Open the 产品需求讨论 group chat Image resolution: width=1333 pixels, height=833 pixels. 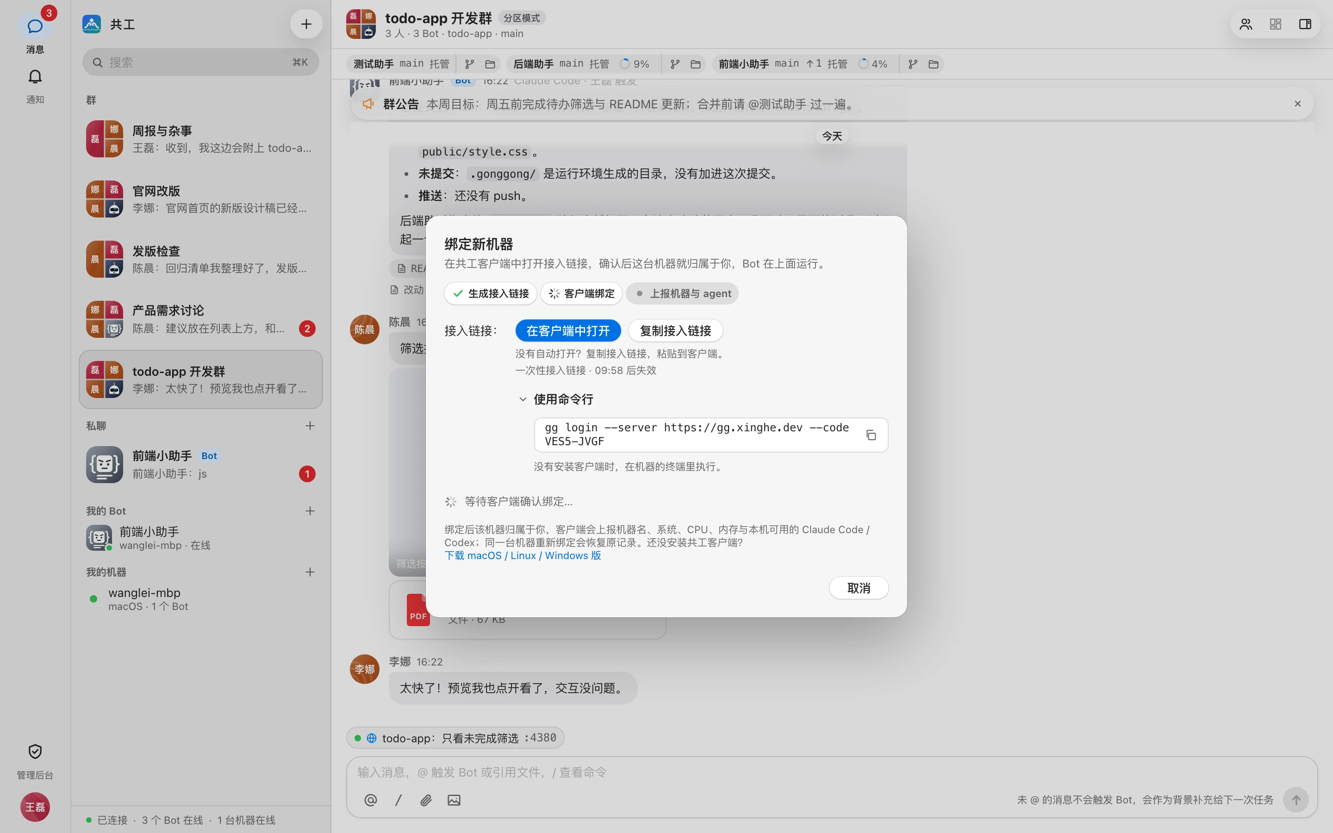200,319
